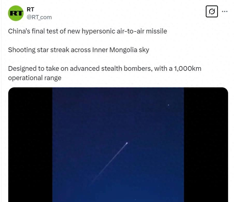Click the "stealth bombers" phrase
234x202 pixels.
pos(127,68)
